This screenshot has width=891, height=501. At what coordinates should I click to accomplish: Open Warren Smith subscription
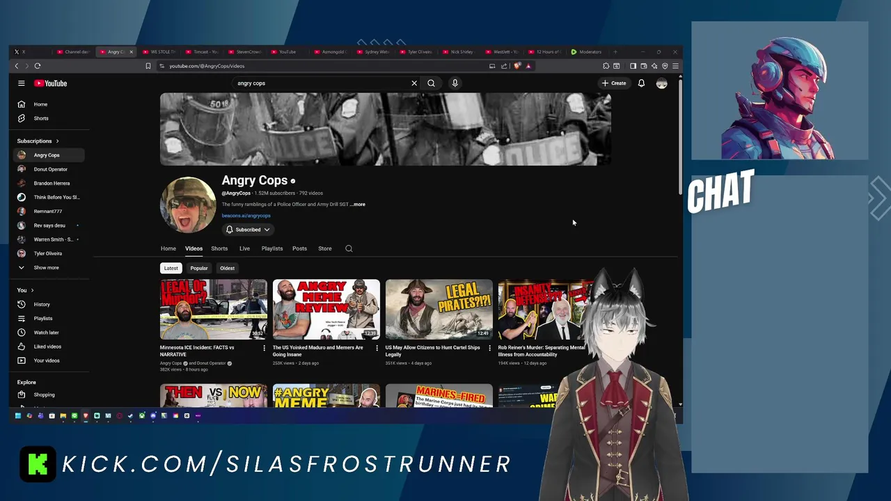tap(49, 239)
